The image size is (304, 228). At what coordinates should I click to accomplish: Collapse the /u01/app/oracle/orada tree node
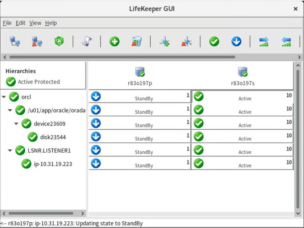click(x=10, y=110)
